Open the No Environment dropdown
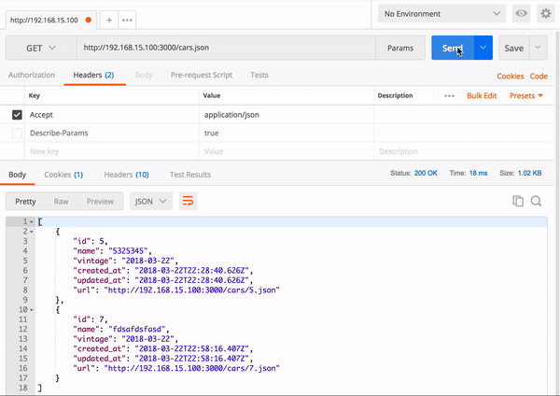This screenshot has width=560, height=396. tap(441, 14)
